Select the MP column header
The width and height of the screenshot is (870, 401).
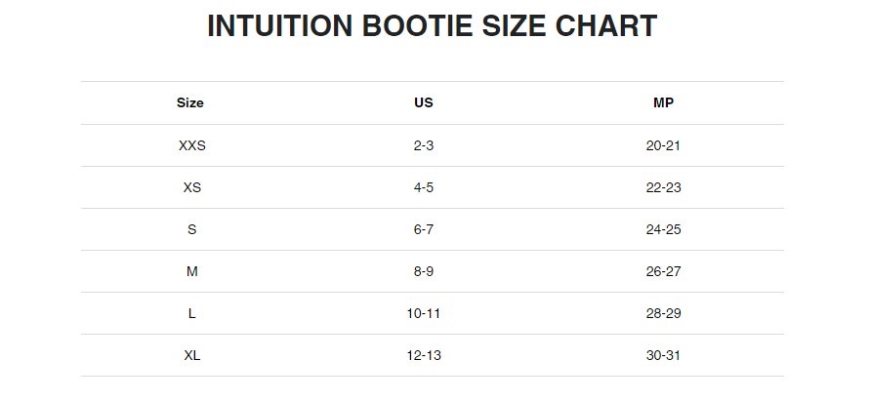[x=663, y=102]
